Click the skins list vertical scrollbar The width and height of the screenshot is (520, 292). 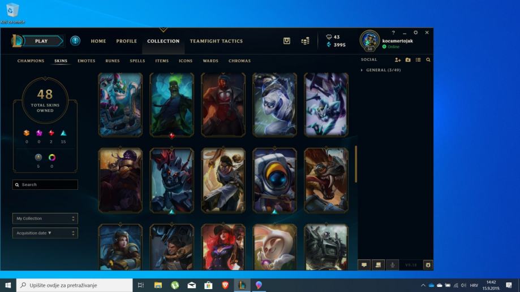tap(356, 164)
